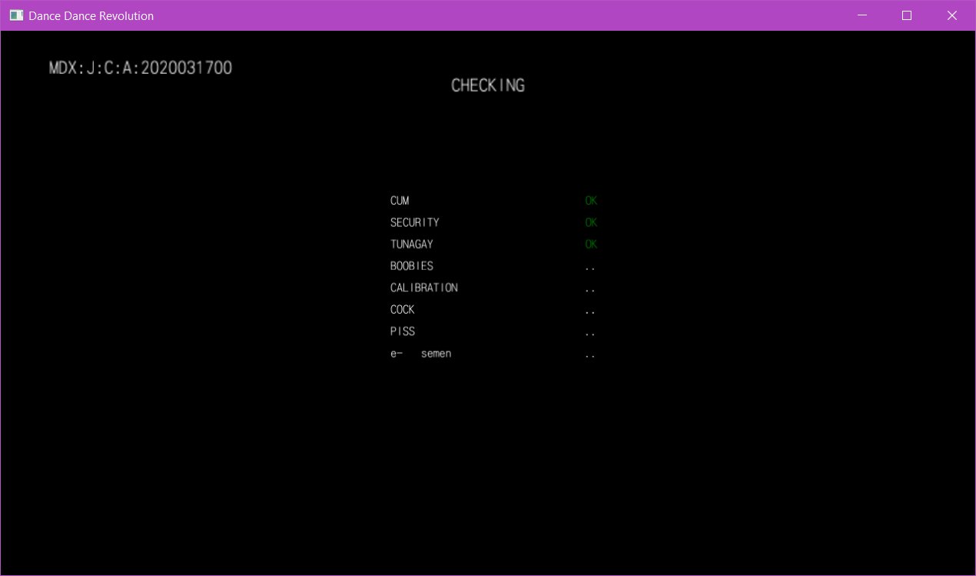Select the CUM check label
The height and width of the screenshot is (576, 976).
click(400, 201)
